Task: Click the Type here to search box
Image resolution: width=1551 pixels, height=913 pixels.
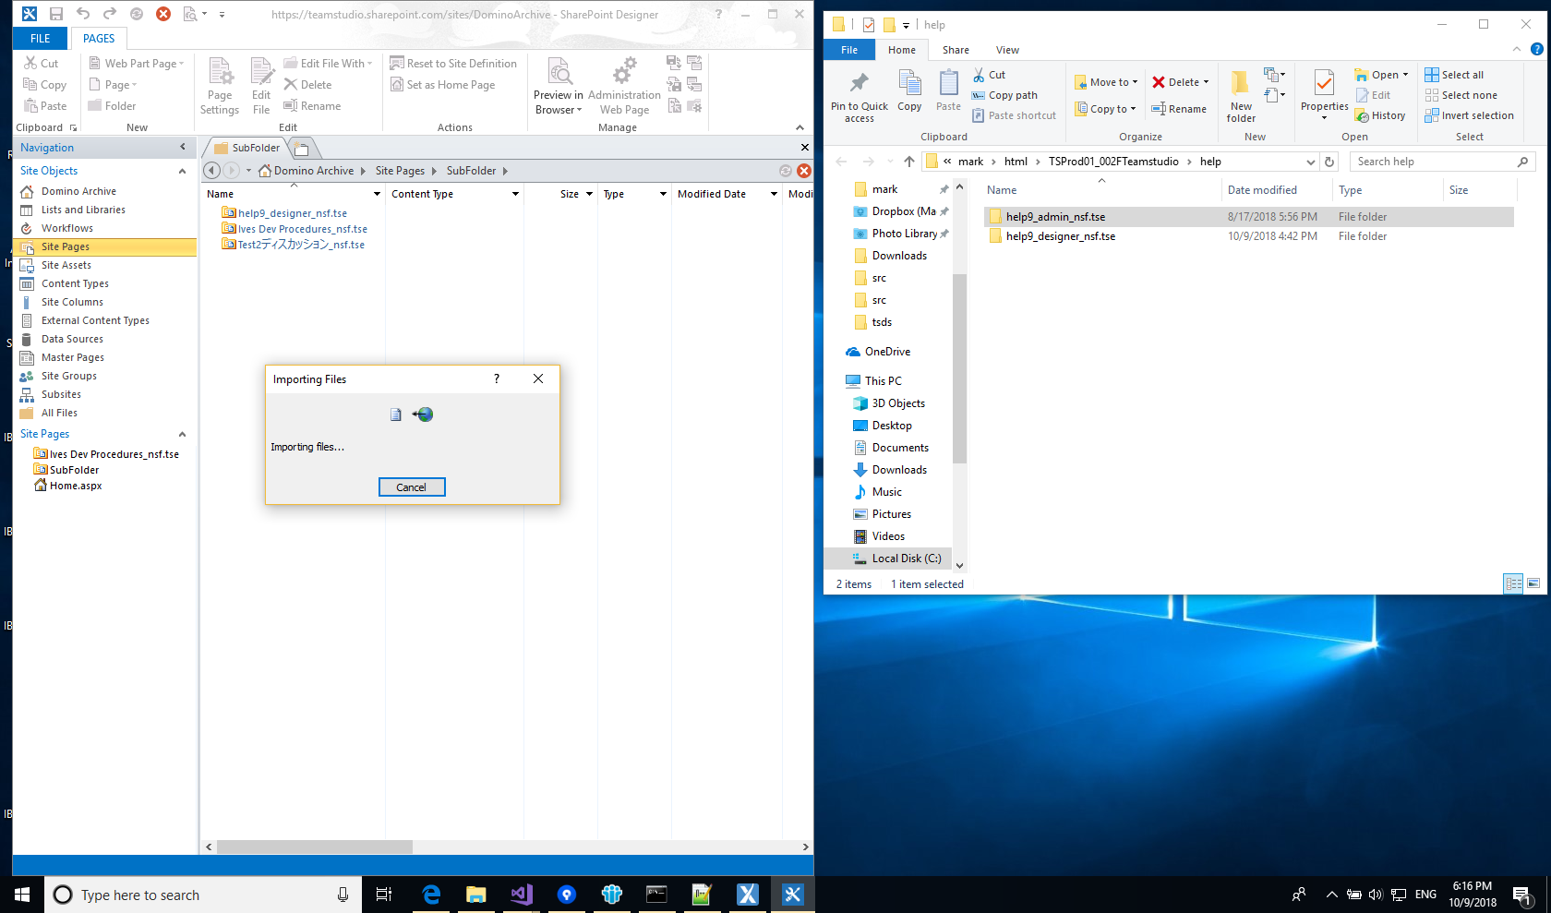Action: pyautogui.click(x=203, y=894)
